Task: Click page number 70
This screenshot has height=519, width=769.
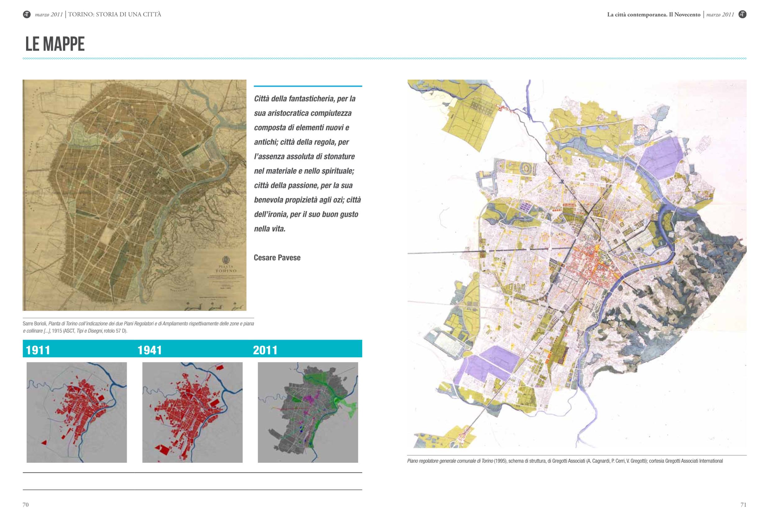Action: point(25,504)
